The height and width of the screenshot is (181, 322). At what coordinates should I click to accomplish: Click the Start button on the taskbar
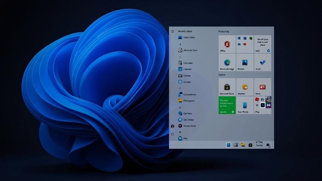pos(229,145)
